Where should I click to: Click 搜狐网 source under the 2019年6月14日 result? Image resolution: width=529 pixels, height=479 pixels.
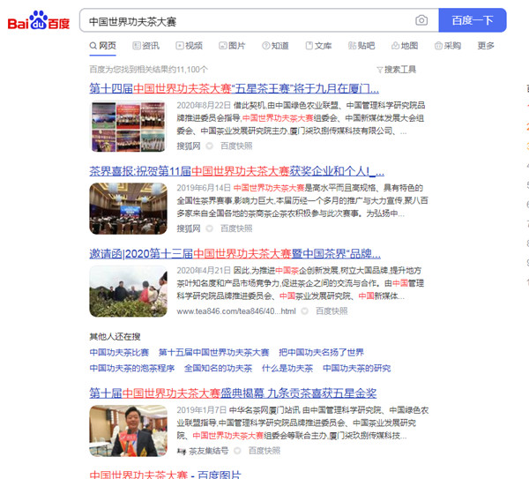[x=189, y=228]
